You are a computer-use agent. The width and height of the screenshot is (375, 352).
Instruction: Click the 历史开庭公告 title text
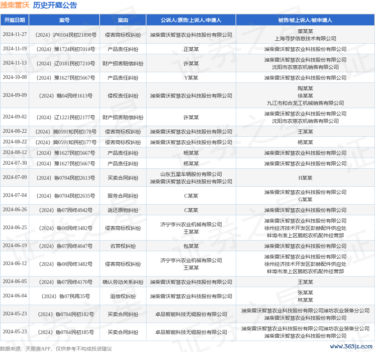(x=55, y=5)
